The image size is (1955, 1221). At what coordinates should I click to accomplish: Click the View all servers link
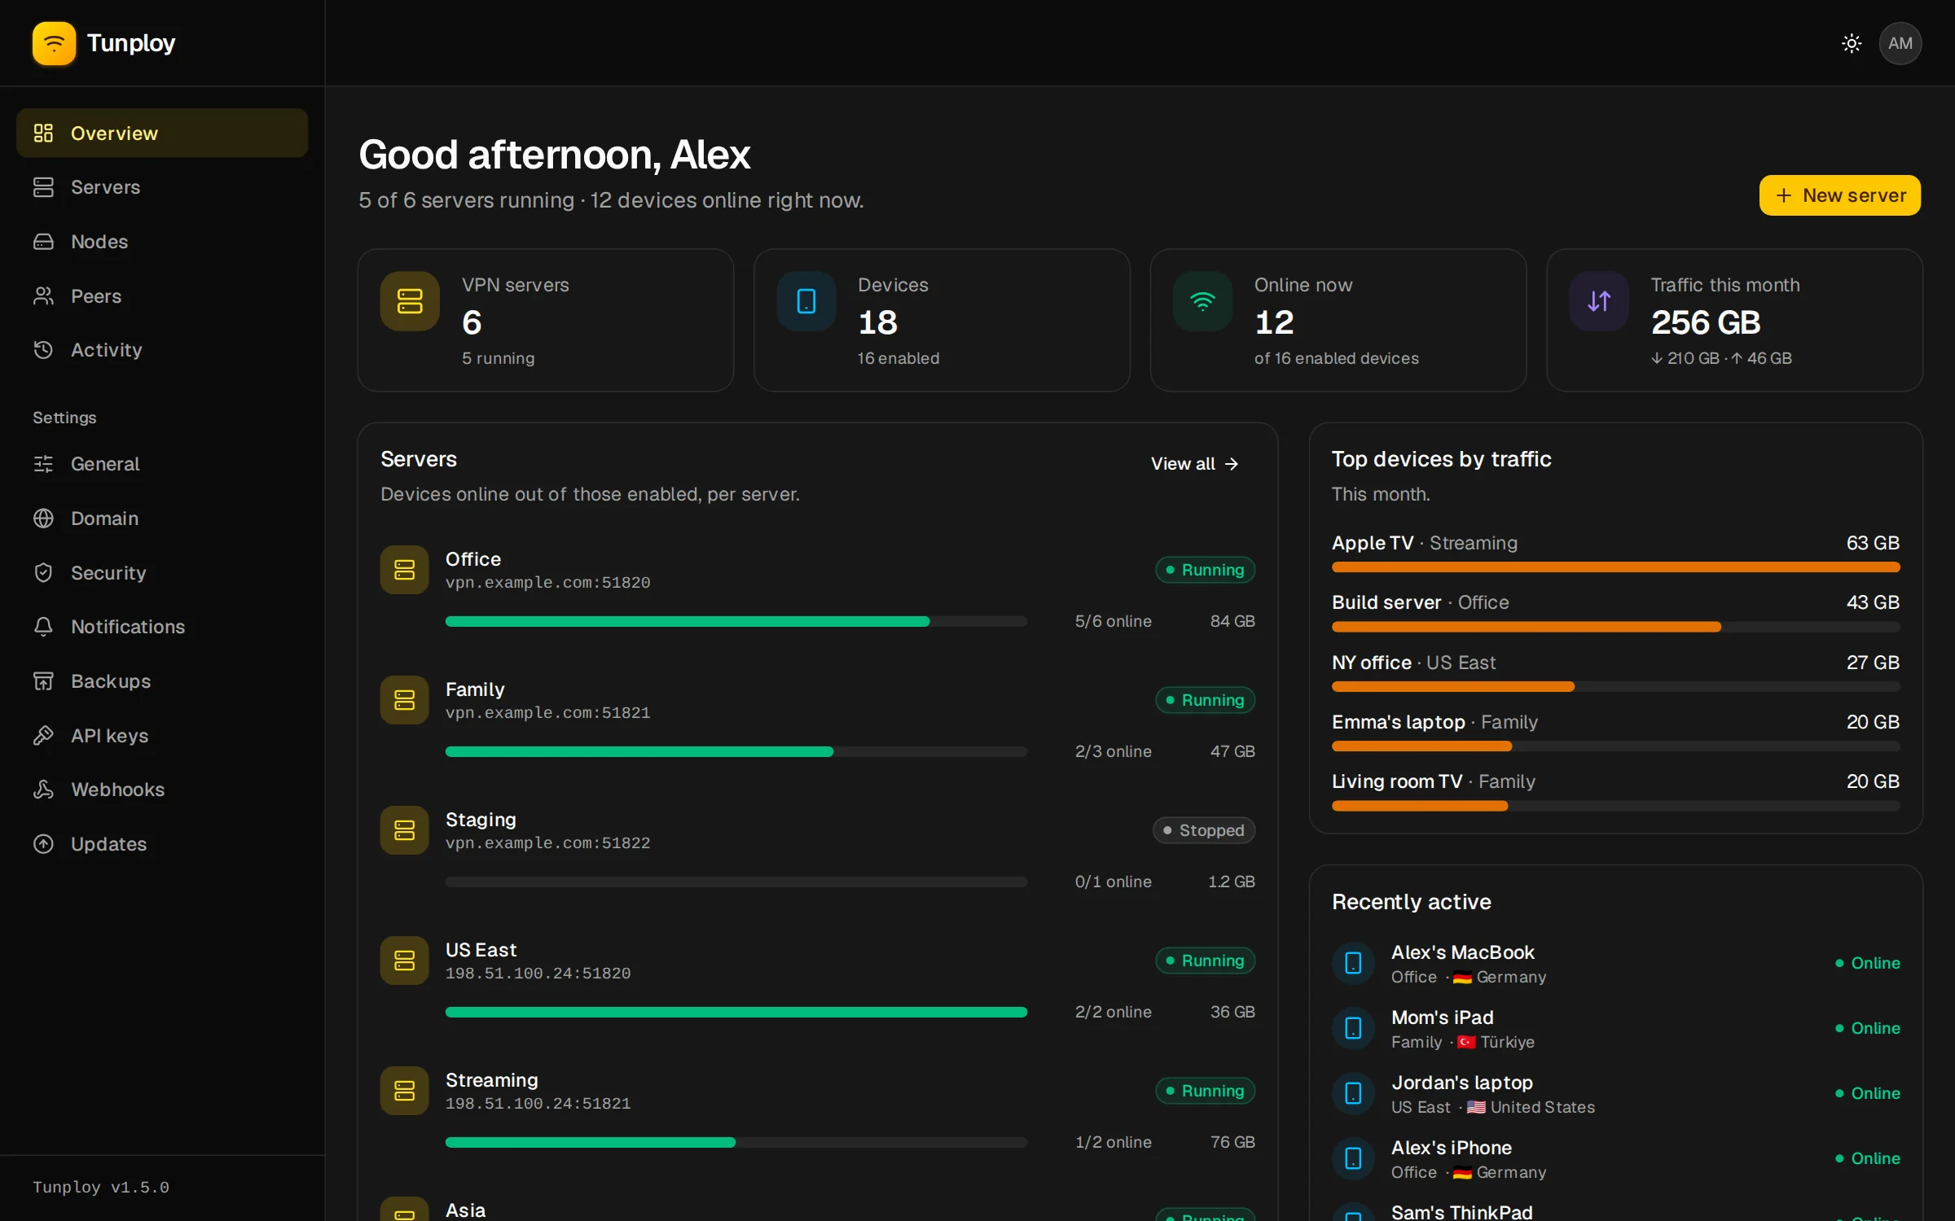1194,464
